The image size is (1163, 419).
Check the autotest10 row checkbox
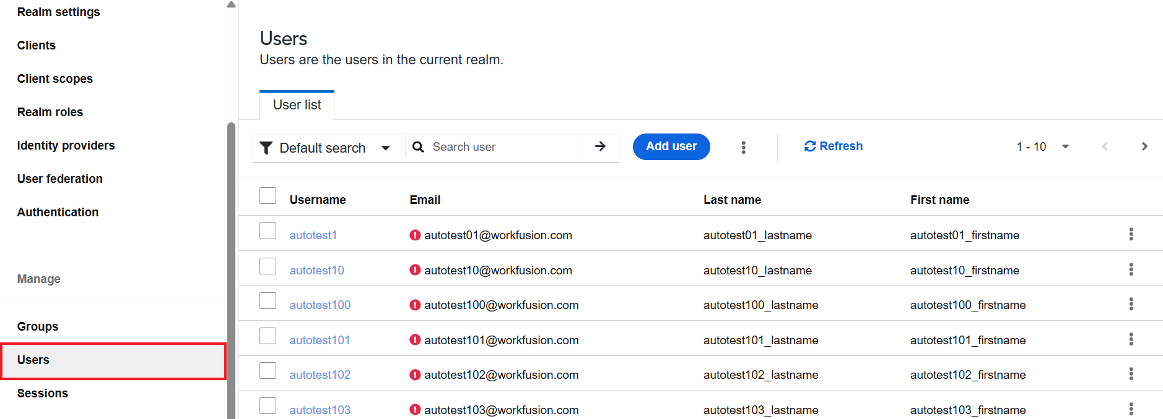tap(268, 266)
